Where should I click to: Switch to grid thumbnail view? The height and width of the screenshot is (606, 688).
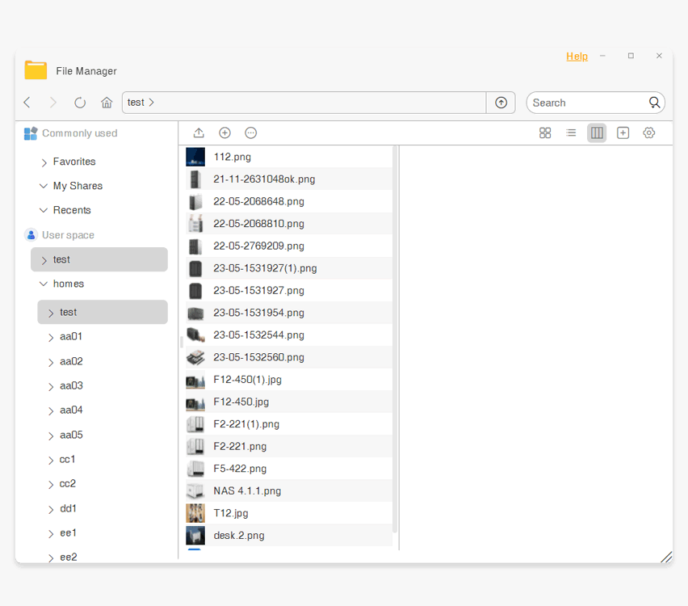(x=545, y=133)
